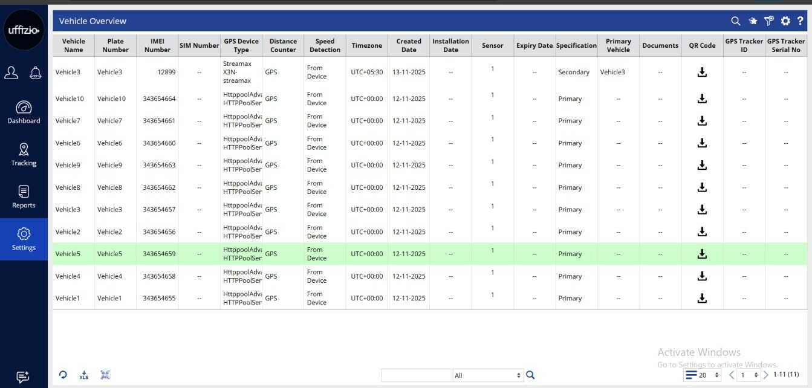Click the Installation Date column header
The height and width of the screenshot is (388, 812).
[450, 45]
